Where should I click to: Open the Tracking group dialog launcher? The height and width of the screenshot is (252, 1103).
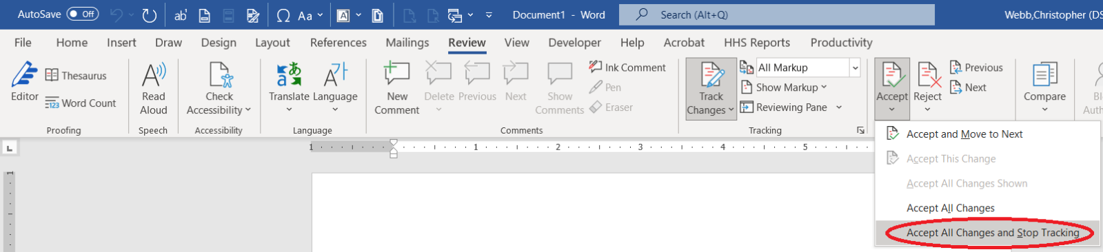[x=860, y=130]
